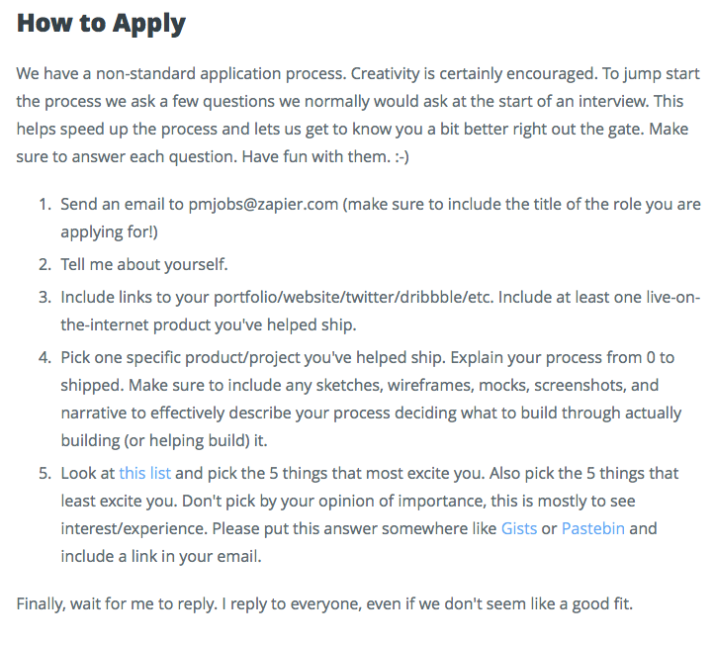Click the pmjobs@zapier.com email address
This screenshot has height=645, width=714.
pos(263,204)
